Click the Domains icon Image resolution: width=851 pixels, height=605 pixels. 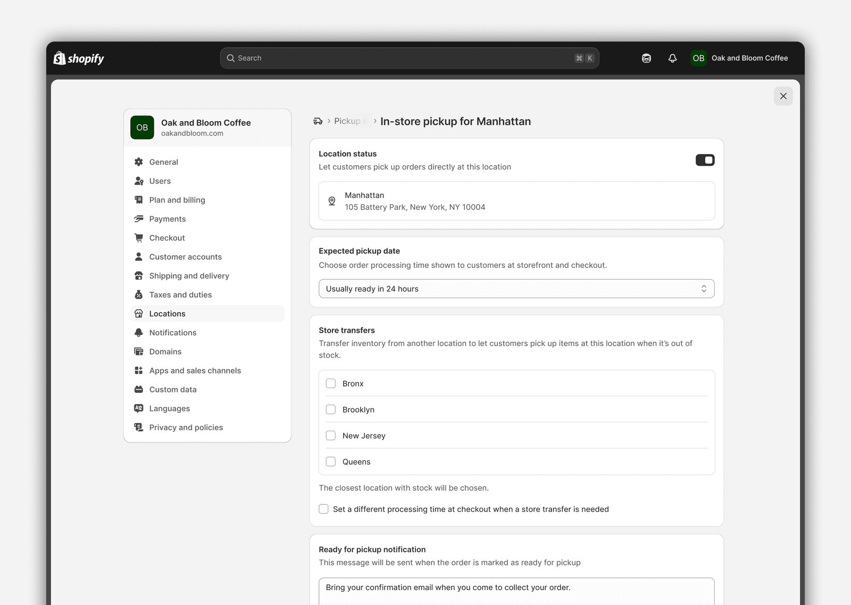[x=139, y=352]
